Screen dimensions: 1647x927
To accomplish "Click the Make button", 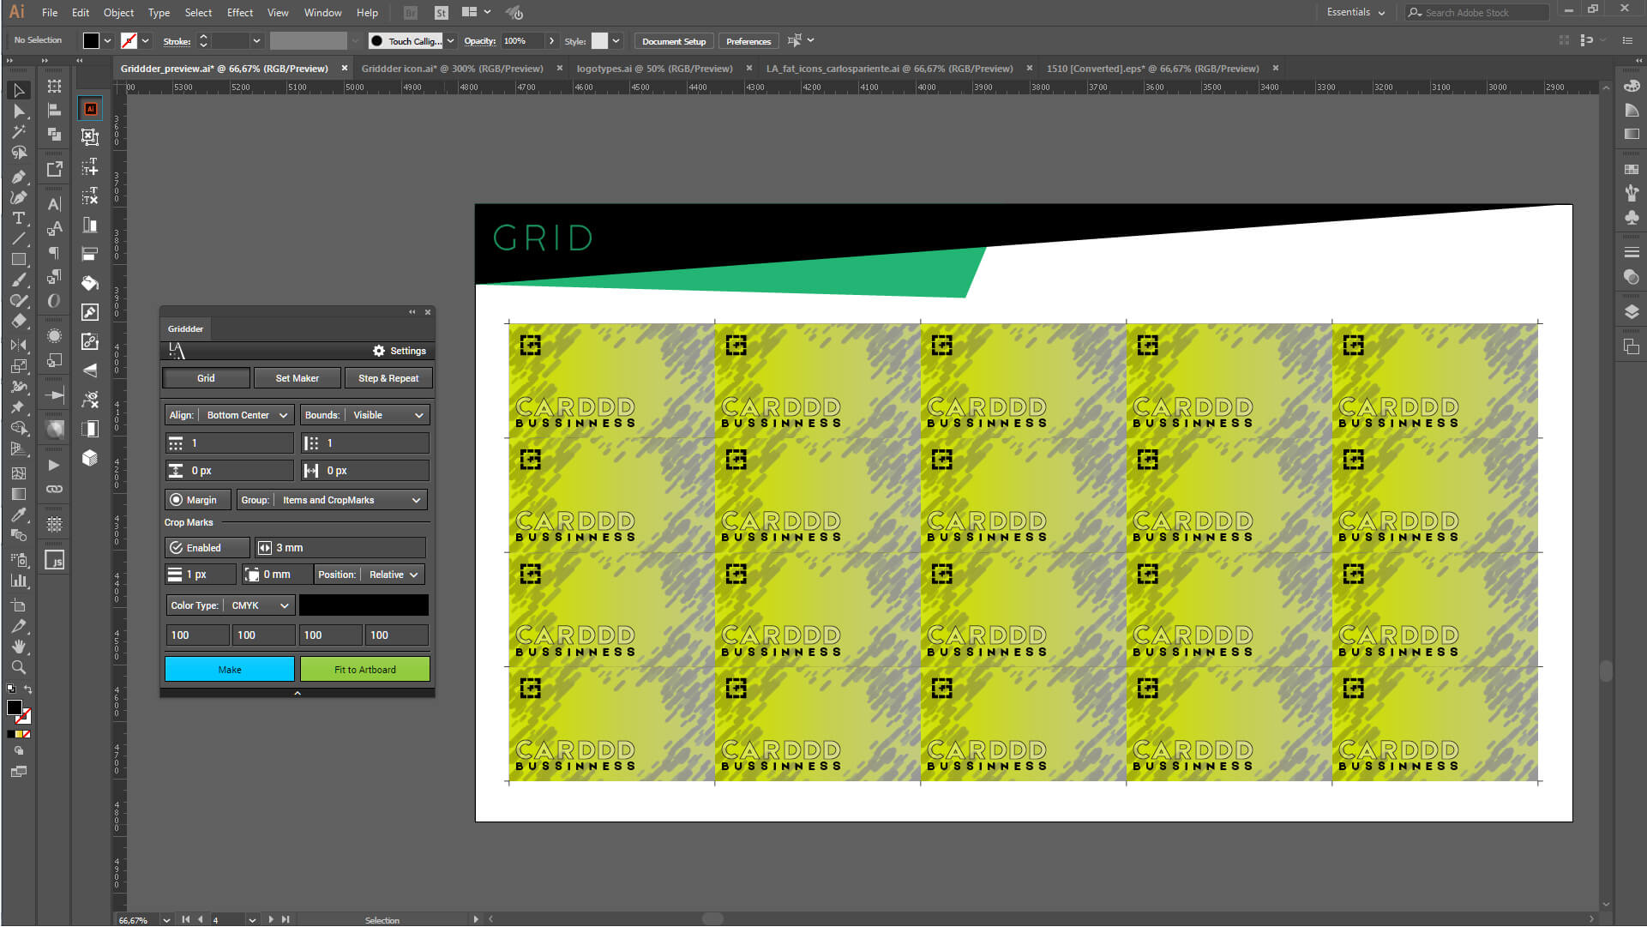I will [229, 668].
